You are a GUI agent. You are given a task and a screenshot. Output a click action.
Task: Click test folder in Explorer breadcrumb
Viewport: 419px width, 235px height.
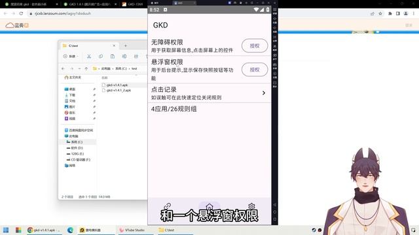point(134,69)
